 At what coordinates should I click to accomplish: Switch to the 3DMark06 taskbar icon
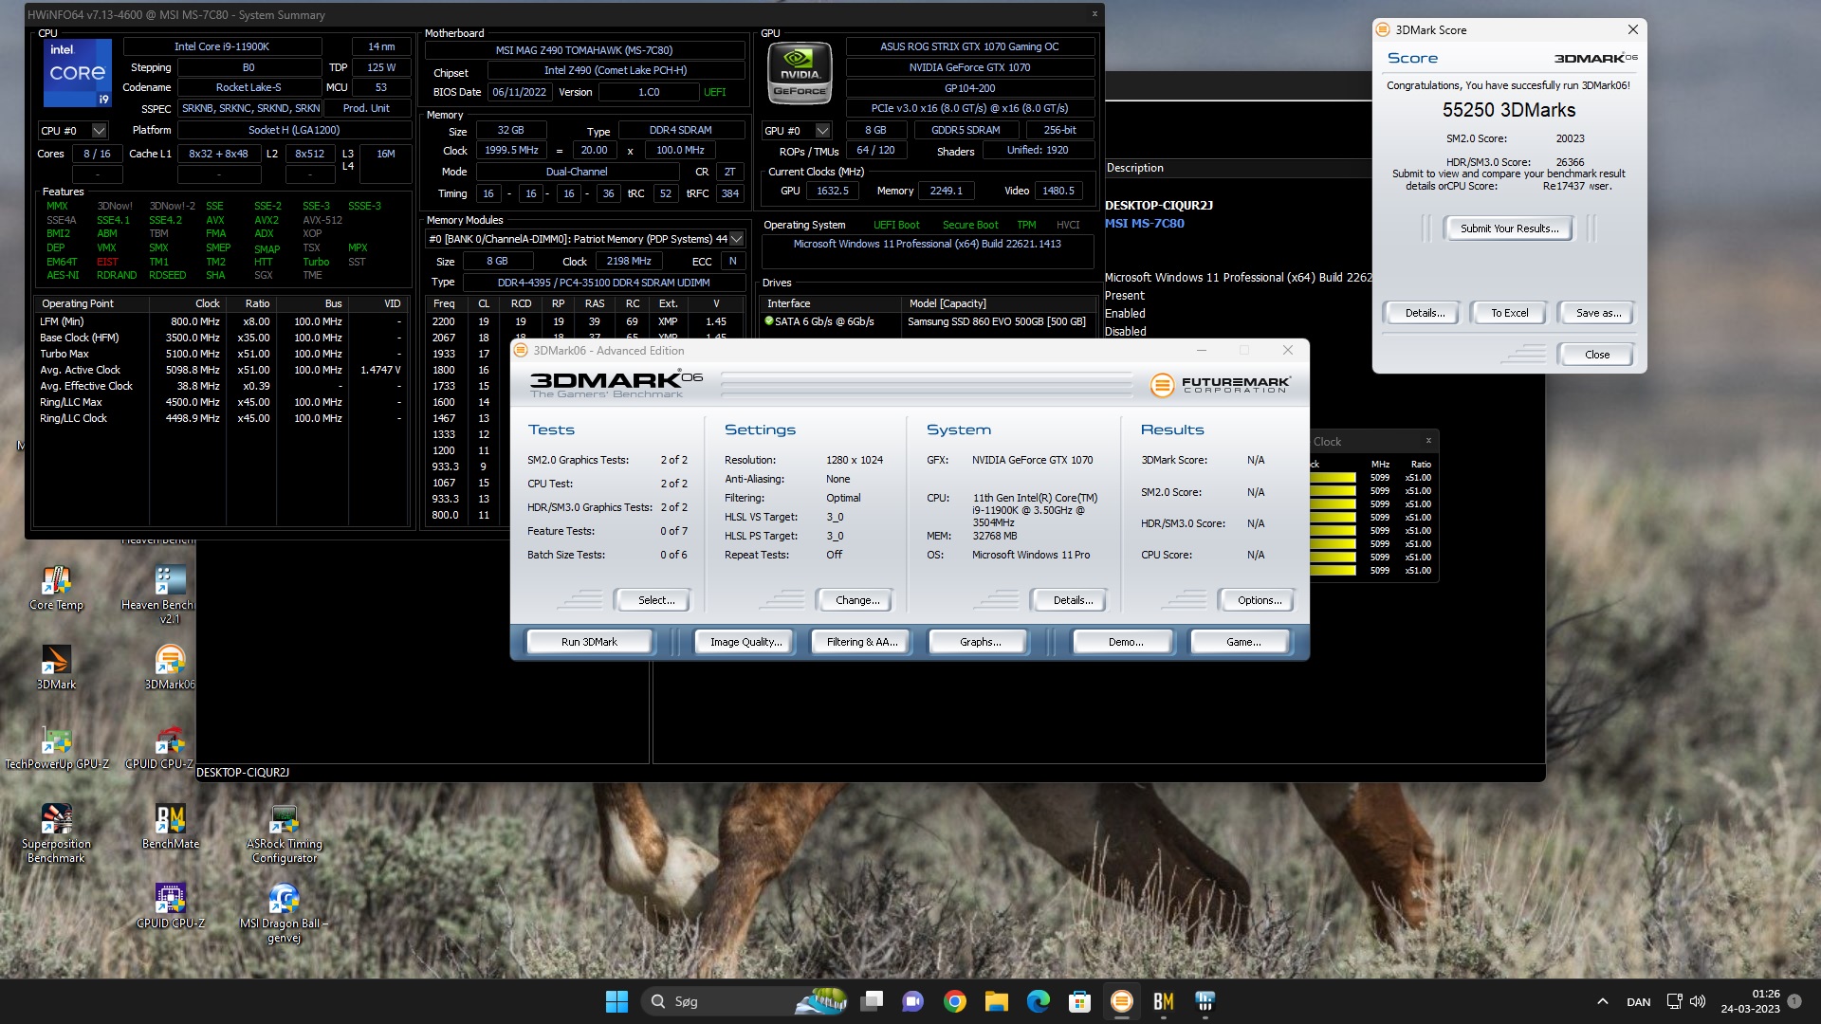[x=1122, y=1001]
